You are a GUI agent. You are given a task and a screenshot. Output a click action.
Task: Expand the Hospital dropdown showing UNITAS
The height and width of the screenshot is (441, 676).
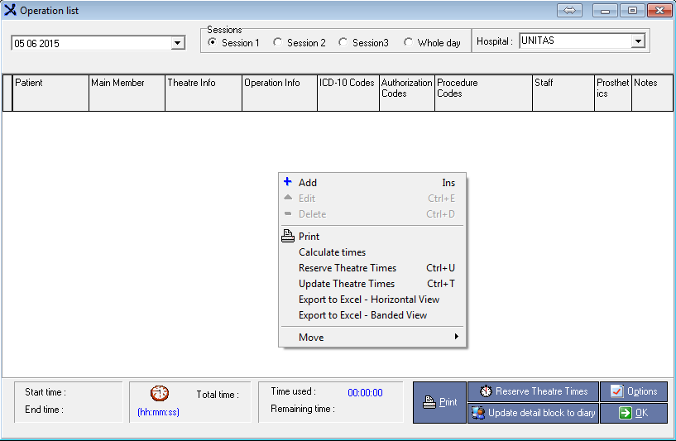[x=638, y=41]
